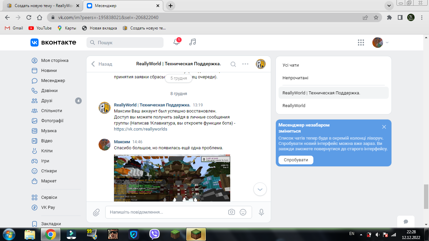Open Відео in the sidebar
The image size is (429, 241).
point(47,141)
